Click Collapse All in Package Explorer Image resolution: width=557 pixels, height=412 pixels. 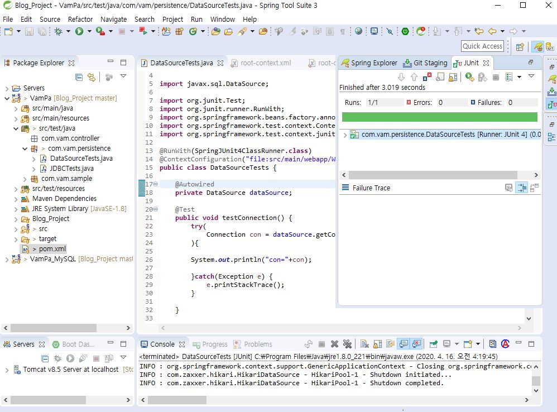[79, 77]
